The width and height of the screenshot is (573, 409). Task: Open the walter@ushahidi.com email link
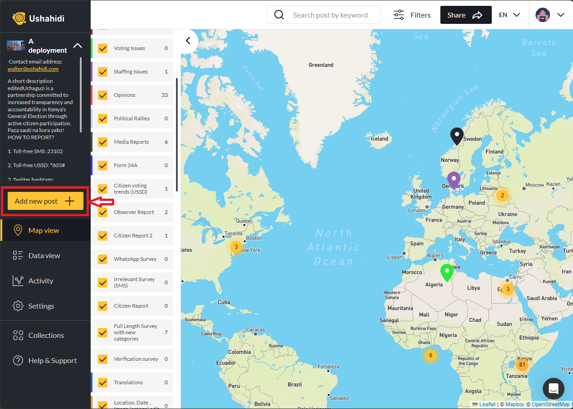33,68
